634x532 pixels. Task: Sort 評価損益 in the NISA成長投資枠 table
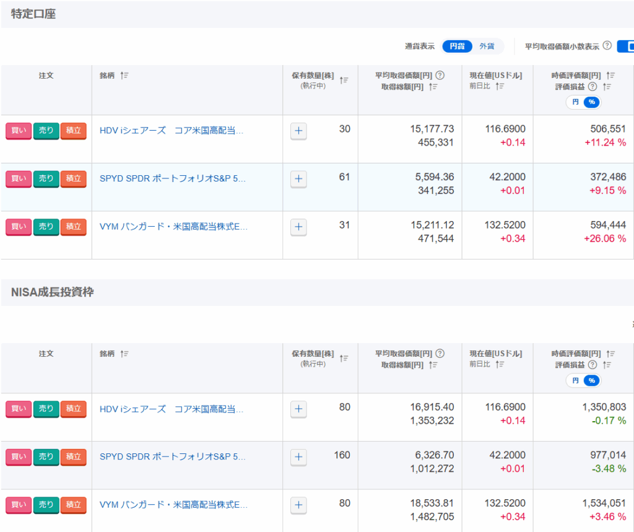[606, 365]
